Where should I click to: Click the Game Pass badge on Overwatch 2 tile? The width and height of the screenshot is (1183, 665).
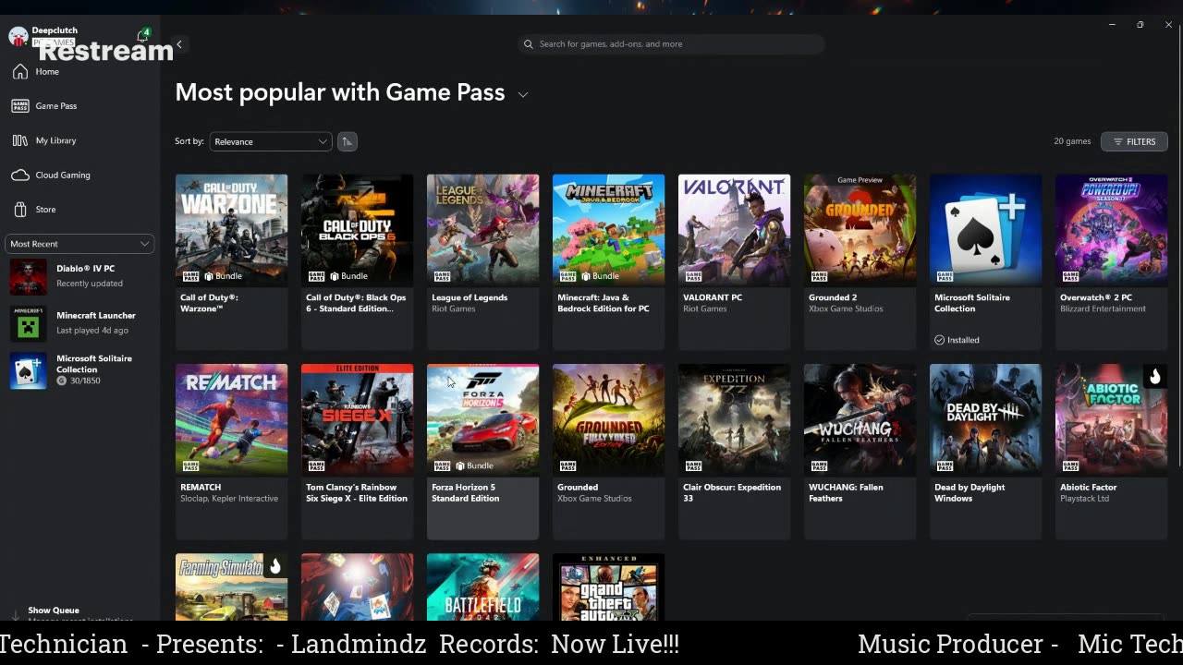(x=1070, y=276)
